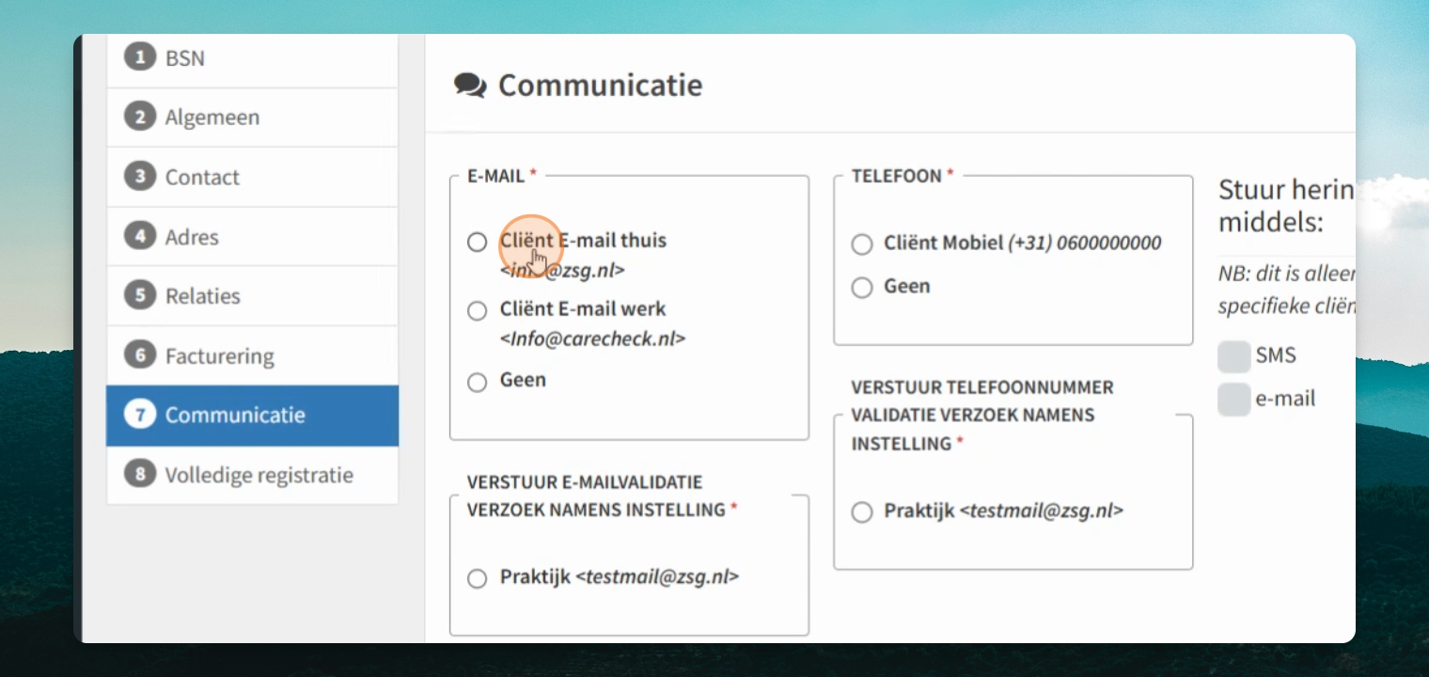Select Cliënt Mobiel phone radio option
The image size is (1429, 677).
click(x=862, y=244)
